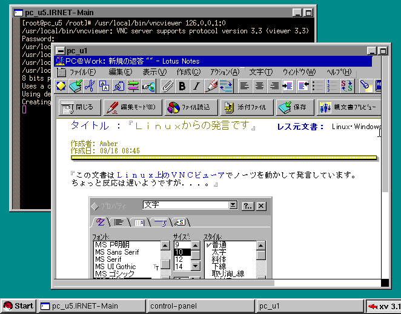
Task: Click the S-S named styles cycle icon
Action: [346, 86]
